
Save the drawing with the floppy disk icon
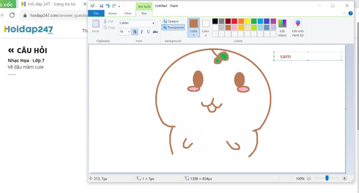[101, 6]
